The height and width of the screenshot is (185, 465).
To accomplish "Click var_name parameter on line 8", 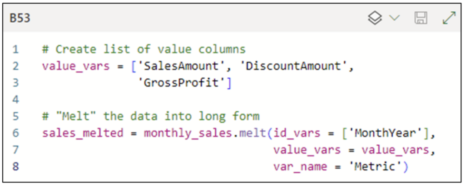I will (300, 166).
